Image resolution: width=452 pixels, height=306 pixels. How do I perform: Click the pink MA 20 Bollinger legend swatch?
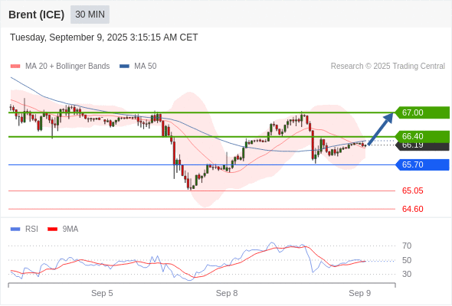15,67
